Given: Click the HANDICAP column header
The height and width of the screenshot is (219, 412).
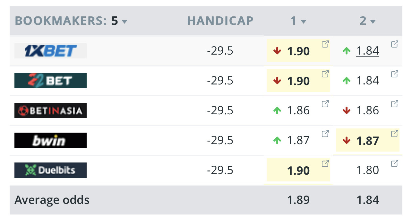Looking at the screenshot, I should (220, 21).
